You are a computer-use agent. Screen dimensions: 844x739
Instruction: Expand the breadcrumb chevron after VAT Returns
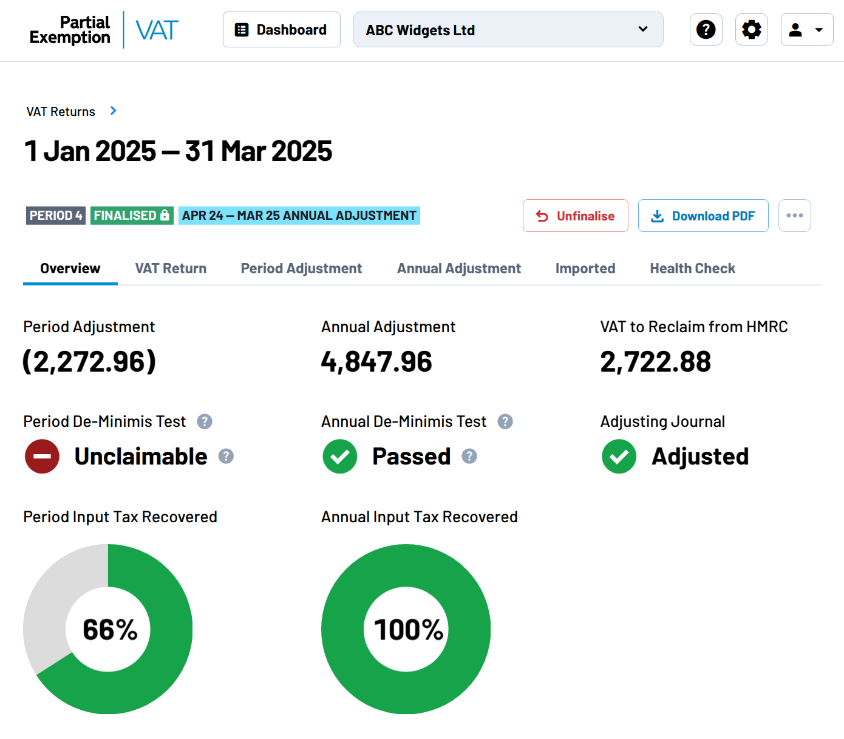[x=114, y=111]
